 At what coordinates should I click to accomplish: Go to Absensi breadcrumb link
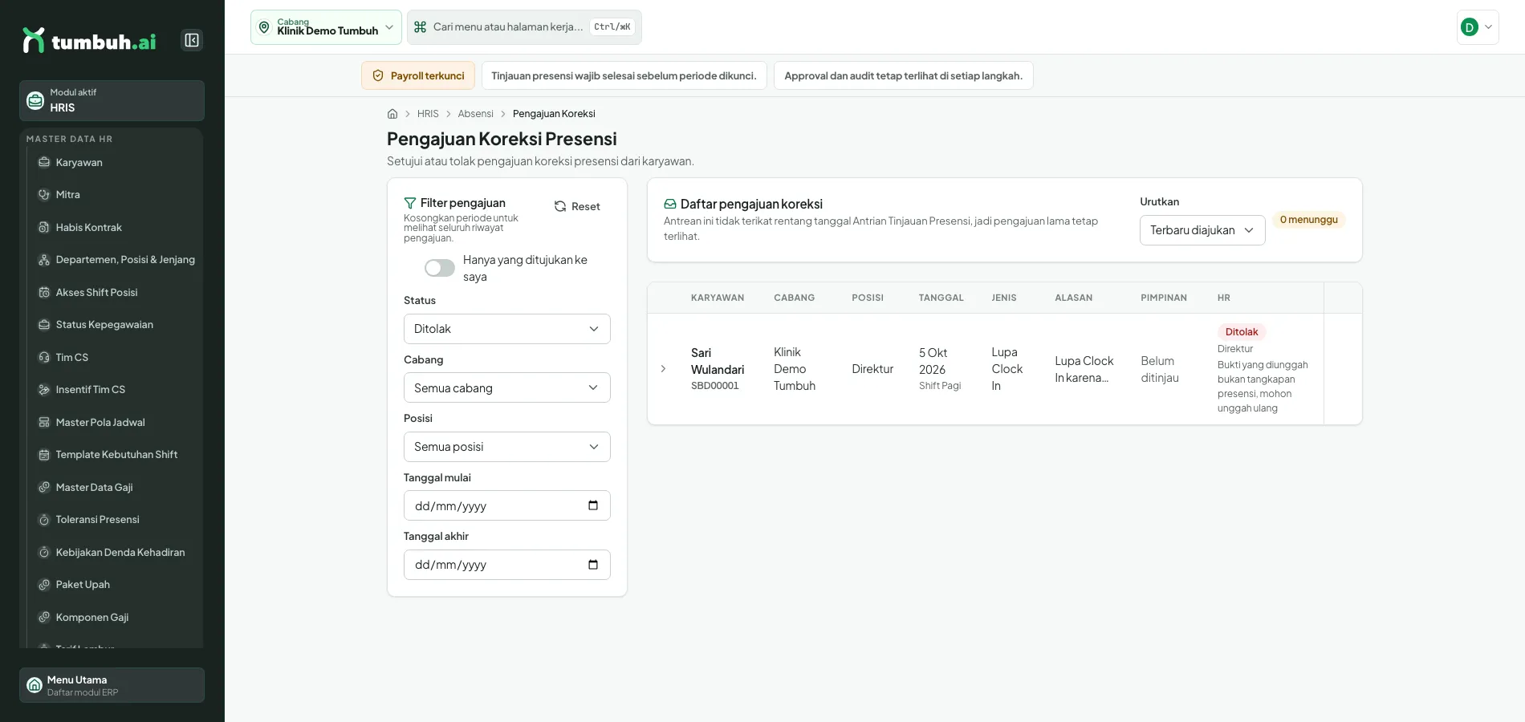click(475, 114)
